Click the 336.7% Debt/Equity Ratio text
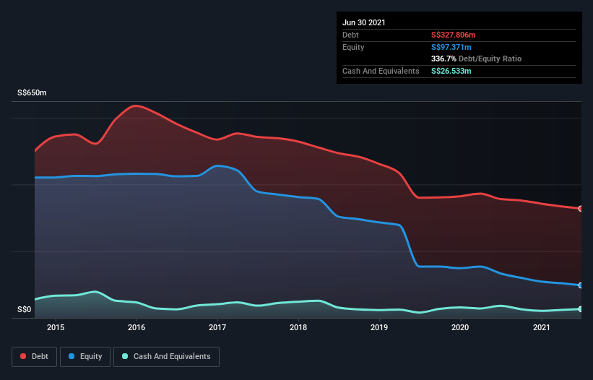 click(477, 59)
